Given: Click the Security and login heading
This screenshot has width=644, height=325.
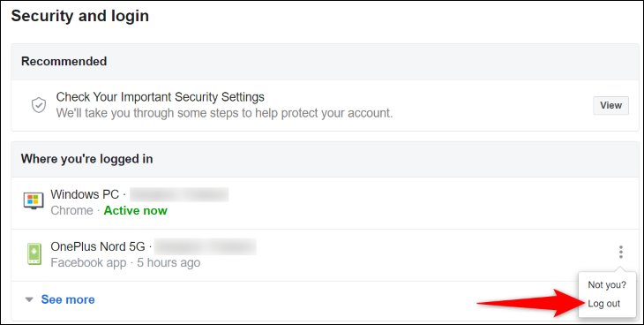Looking at the screenshot, I should [80, 16].
